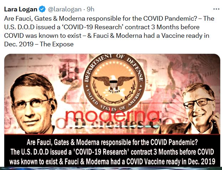Click the tweet's first line of text
The width and height of the screenshot is (222, 170).
coord(109,19)
